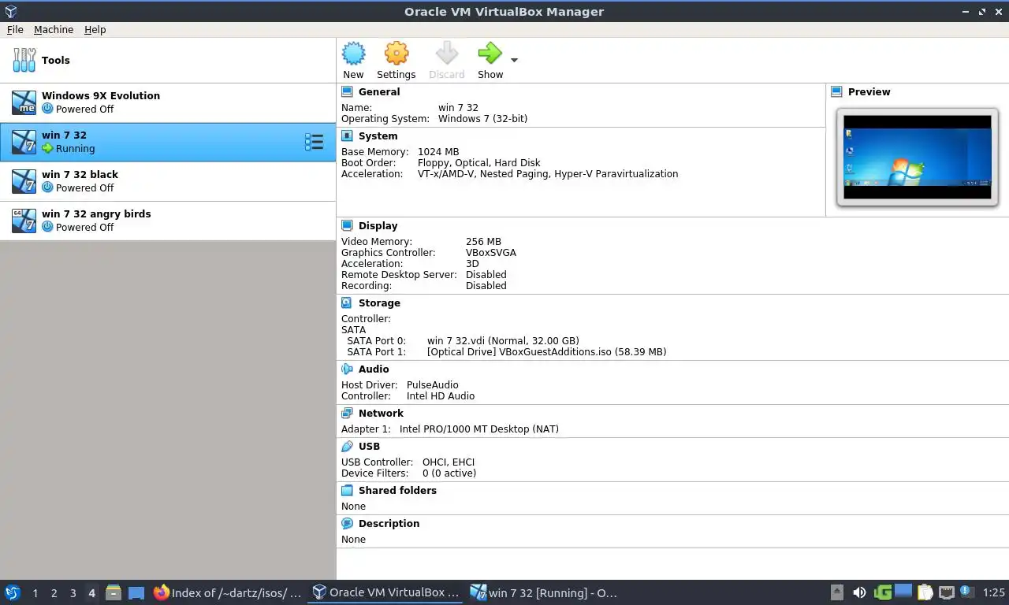This screenshot has width=1009, height=605.
Task: Click the Description speech bubble icon
Action: 347,523
